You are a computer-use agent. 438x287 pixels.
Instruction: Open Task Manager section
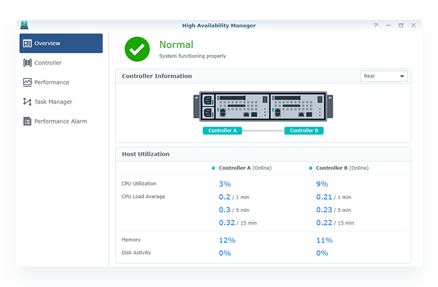(x=53, y=102)
